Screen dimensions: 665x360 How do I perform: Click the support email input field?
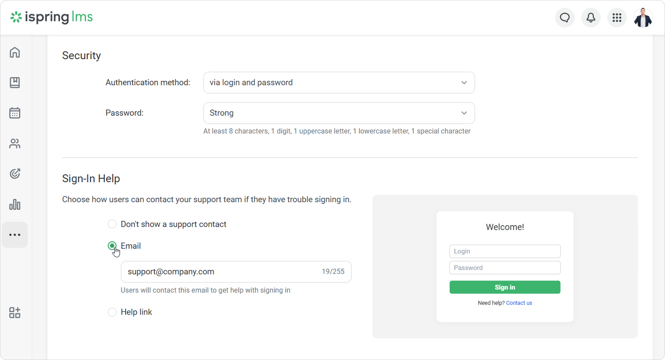coord(236,272)
